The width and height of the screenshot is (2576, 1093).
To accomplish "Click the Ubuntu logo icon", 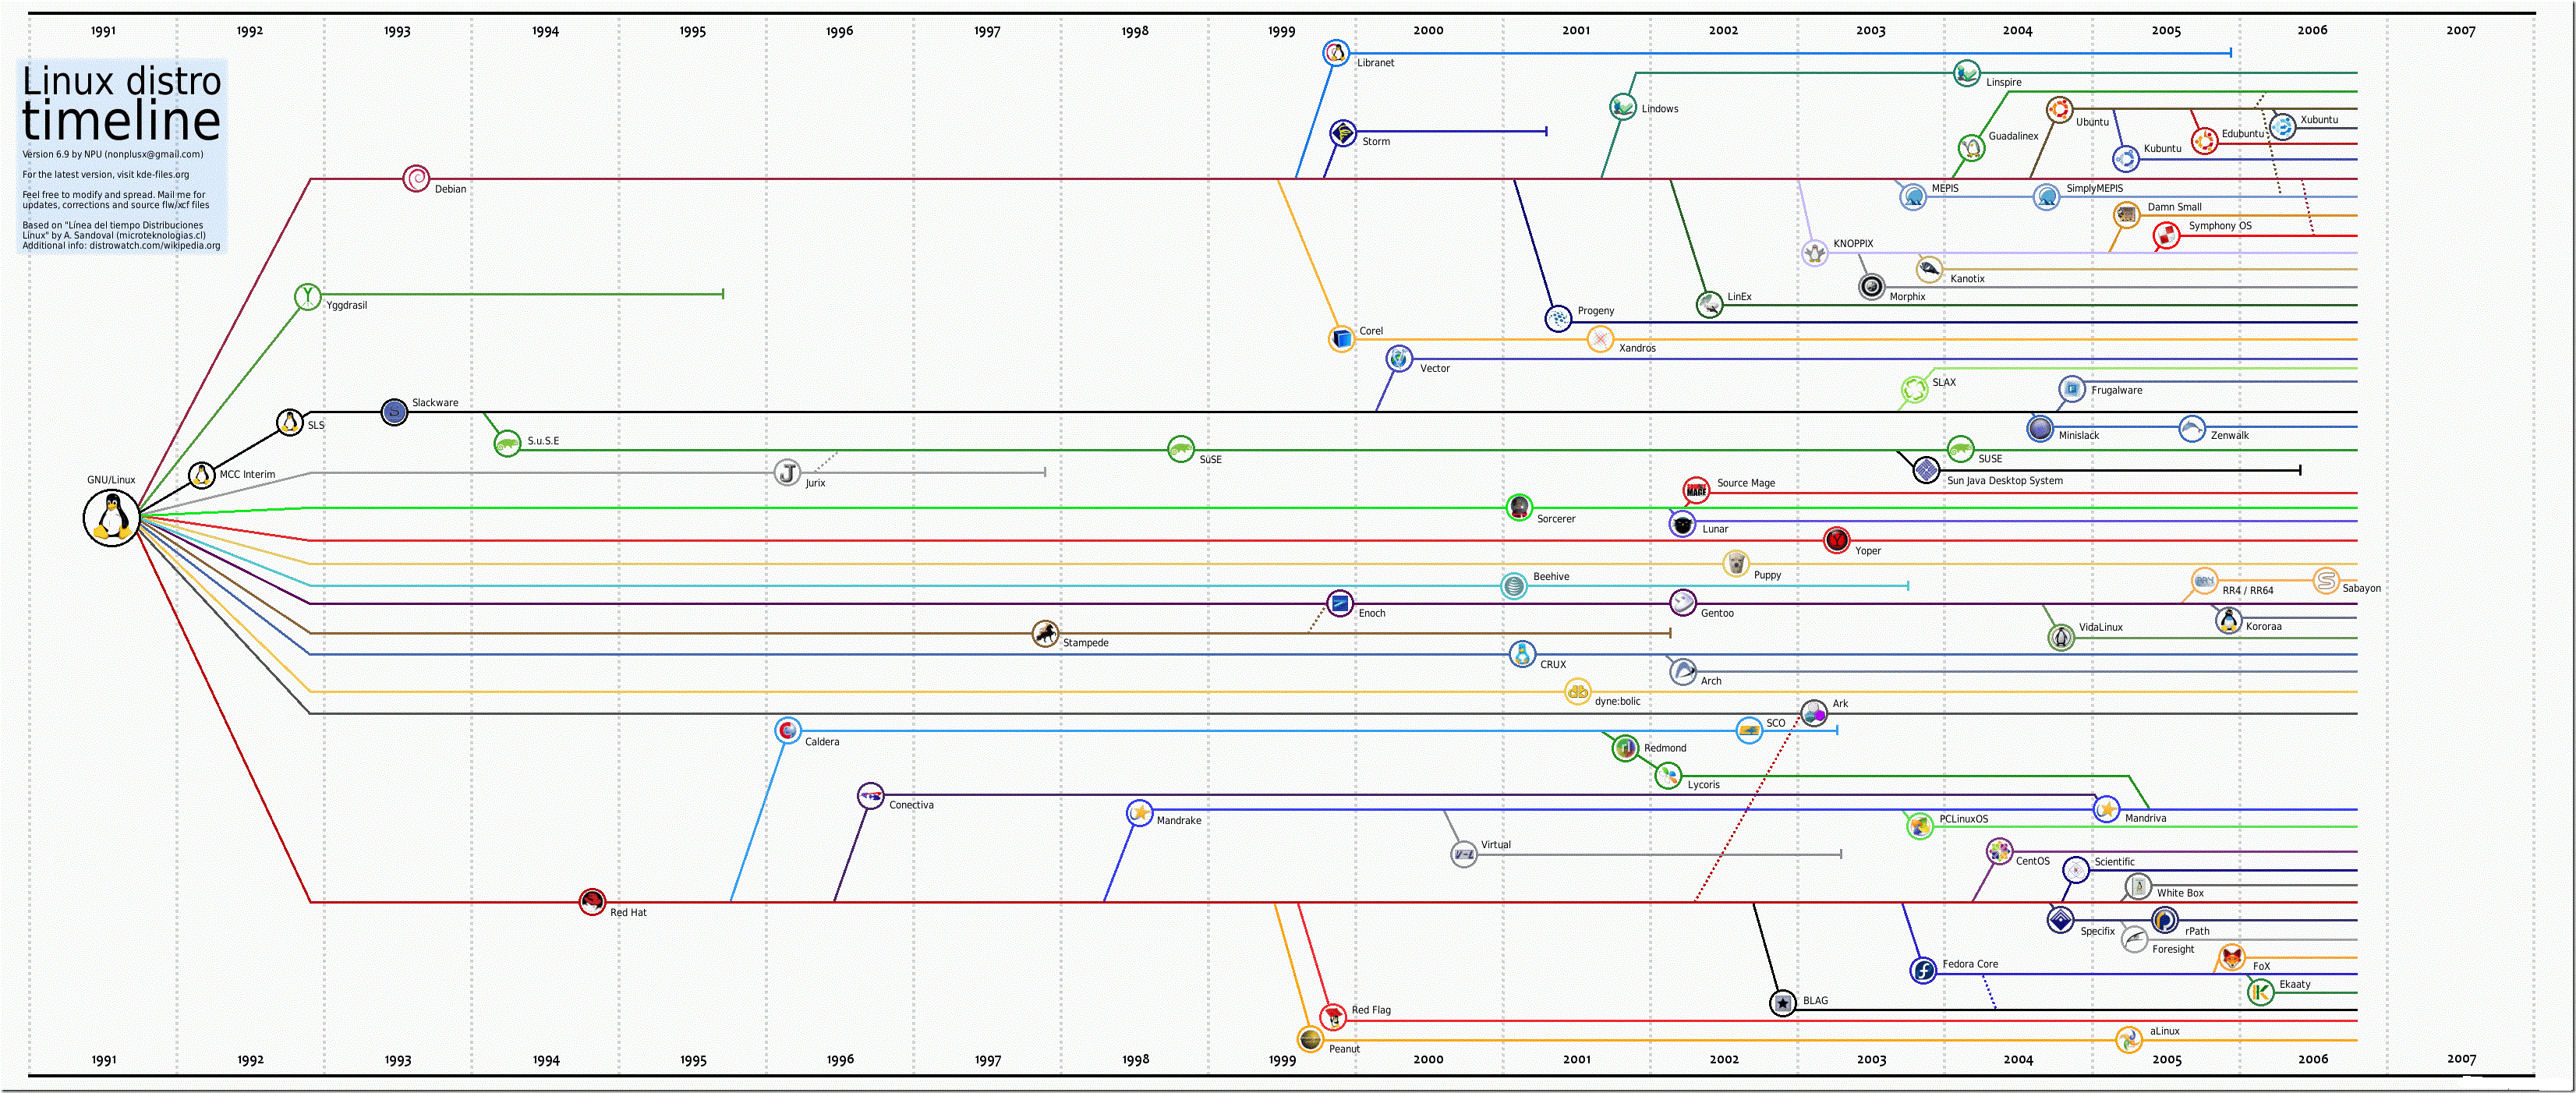I will pyautogui.click(x=2059, y=109).
